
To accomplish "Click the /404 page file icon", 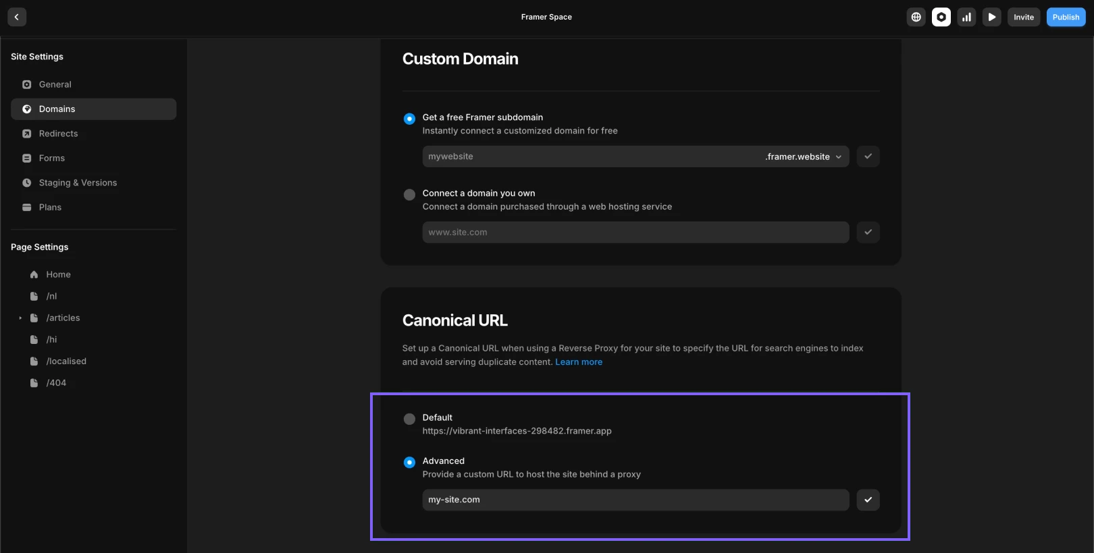I will tap(34, 383).
